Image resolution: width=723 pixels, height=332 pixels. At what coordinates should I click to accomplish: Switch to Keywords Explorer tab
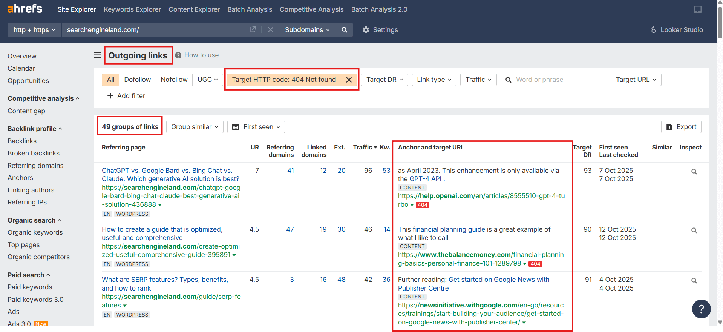click(132, 9)
